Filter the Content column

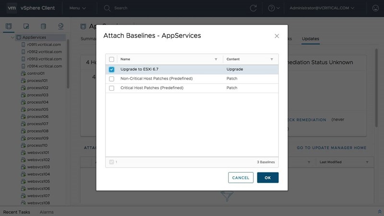(272, 60)
